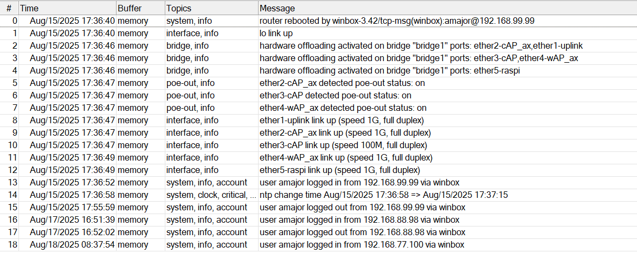This screenshot has width=637, height=253.
Task: Click the Buffer column header
Action: pos(140,8)
